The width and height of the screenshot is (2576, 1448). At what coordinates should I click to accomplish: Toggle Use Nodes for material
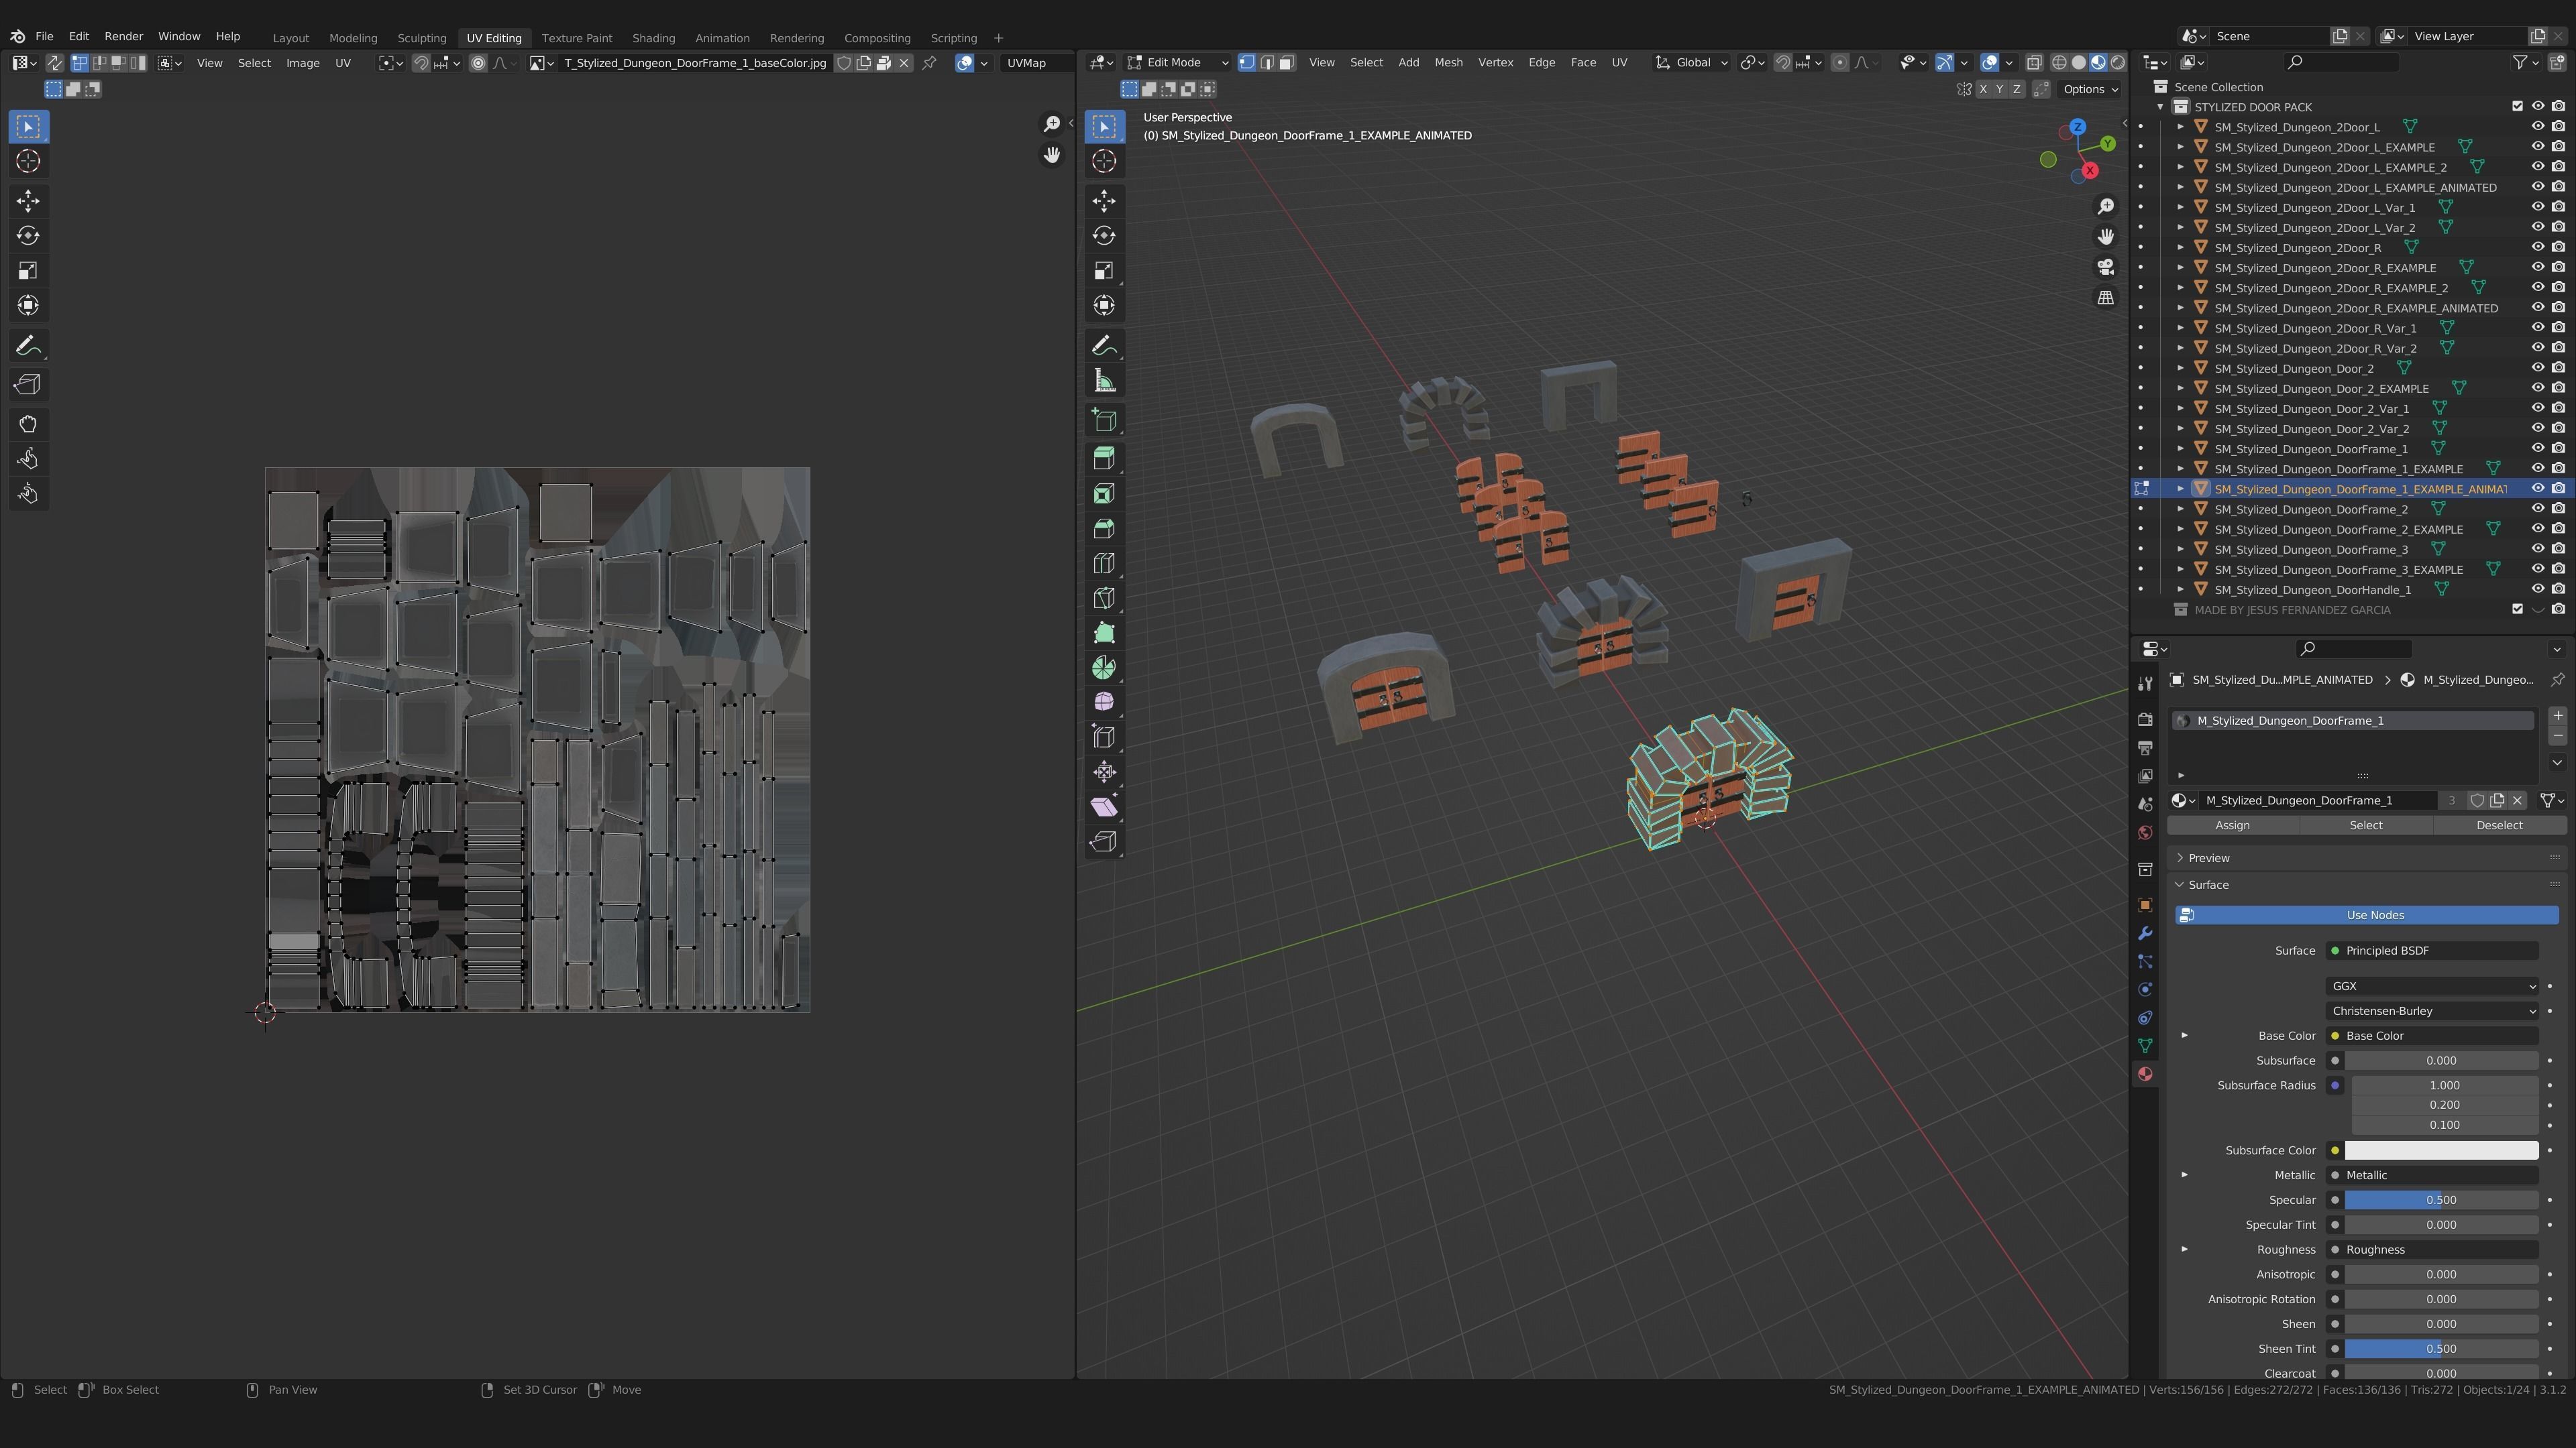pos(2366,915)
